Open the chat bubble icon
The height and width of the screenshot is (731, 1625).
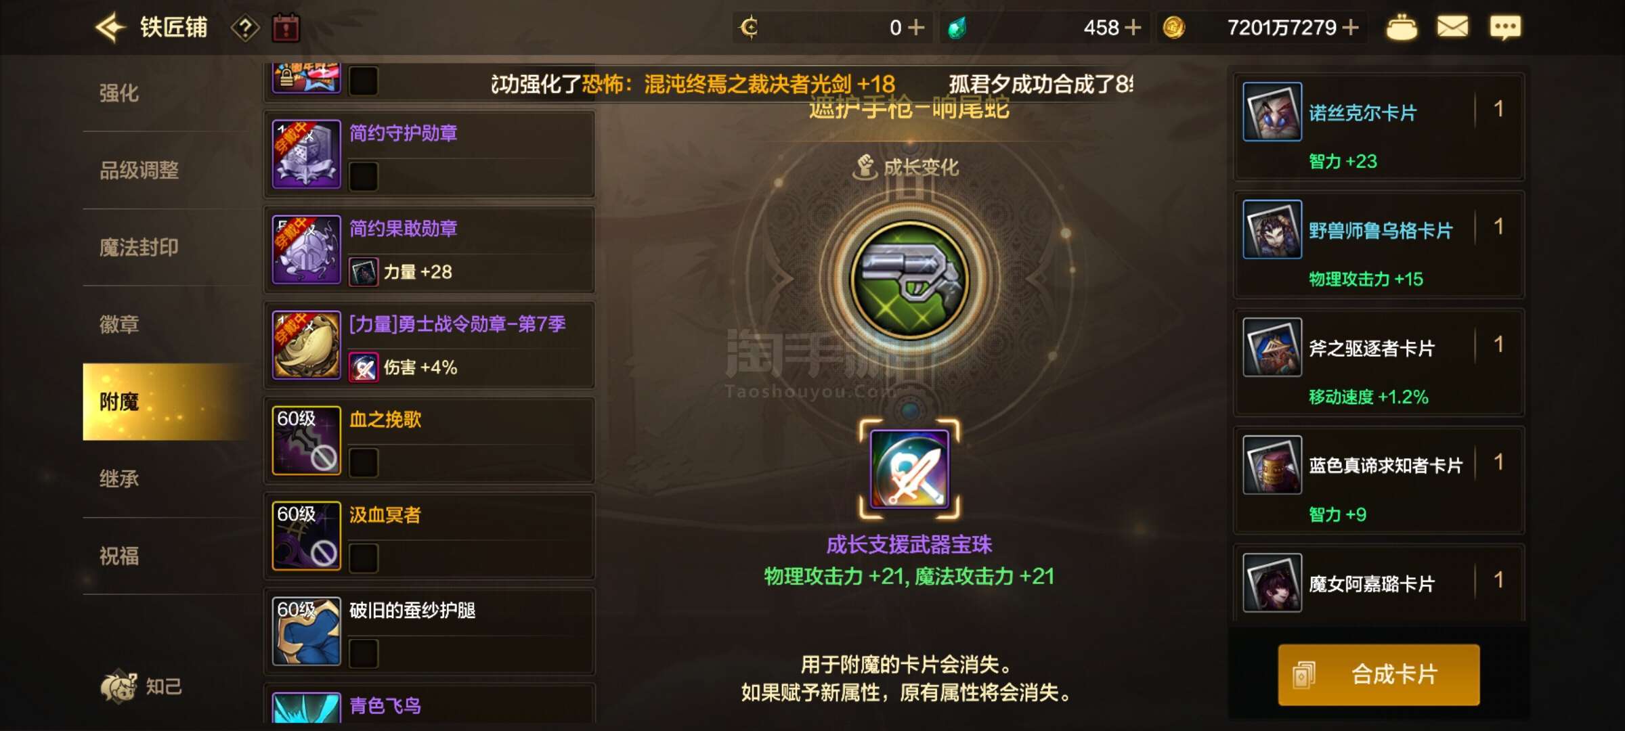point(1505,28)
